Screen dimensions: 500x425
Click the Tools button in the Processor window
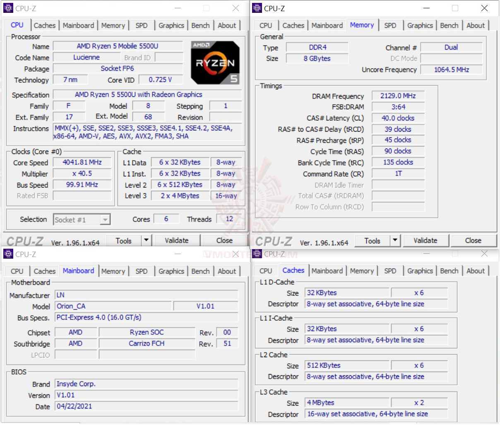(124, 240)
